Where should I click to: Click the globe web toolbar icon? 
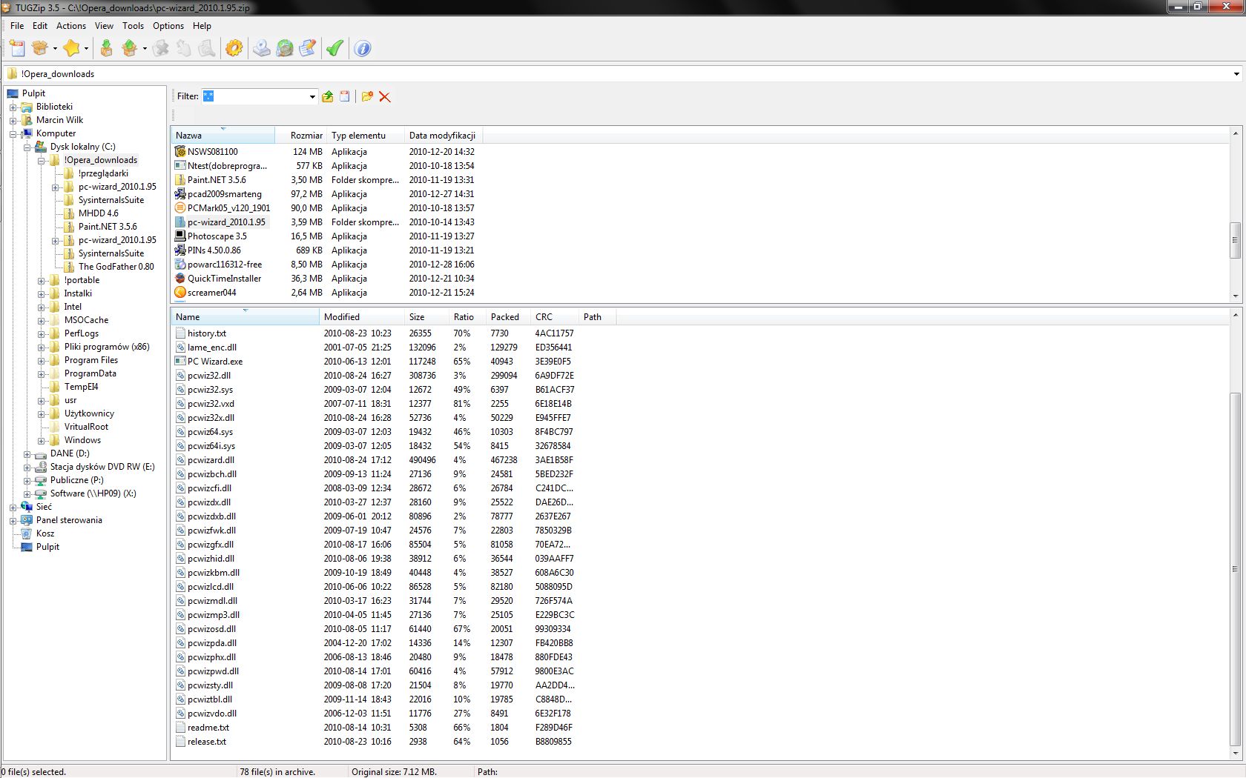pyautogui.click(x=285, y=48)
